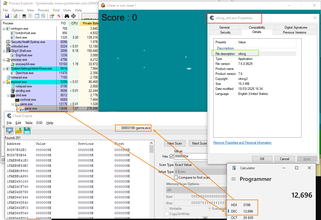
Task: Open the System Information graph icon
Action: click(24, 16)
